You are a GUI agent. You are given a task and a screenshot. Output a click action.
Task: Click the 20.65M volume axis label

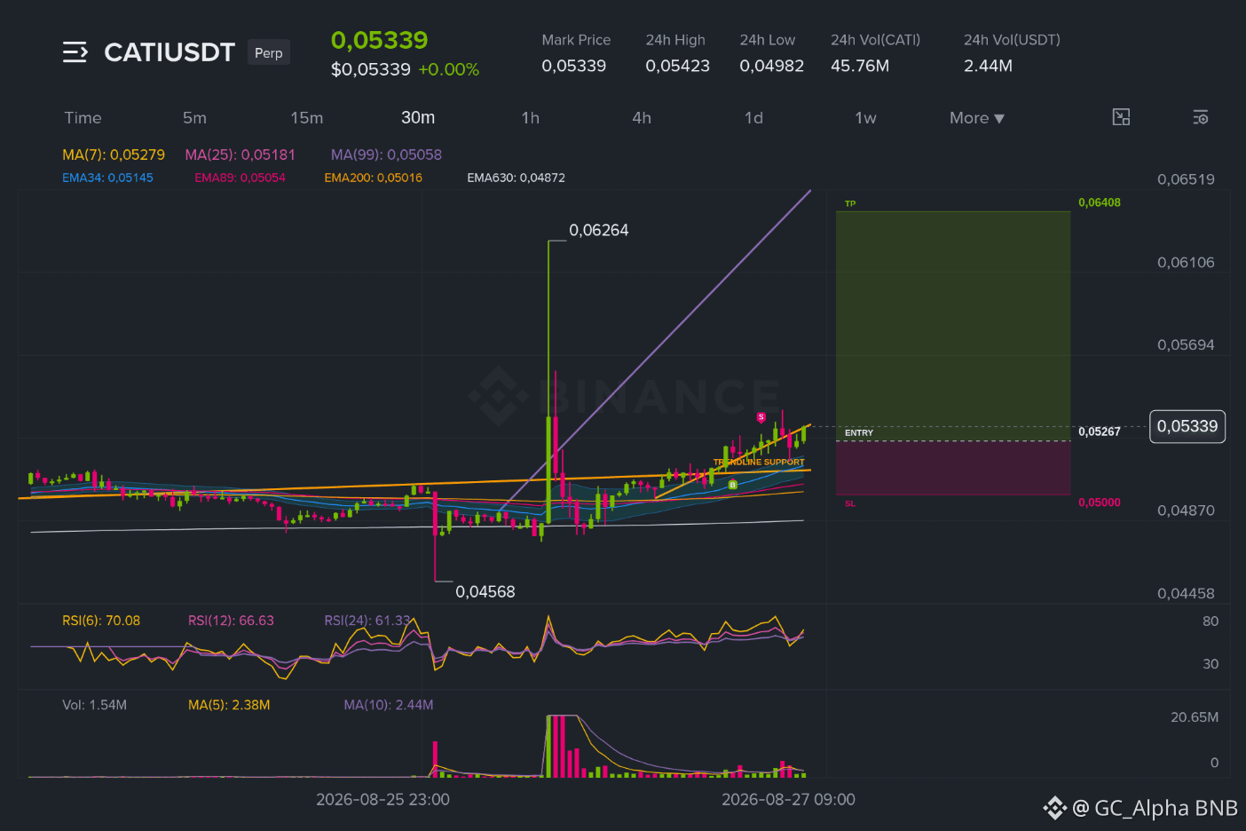click(x=1195, y=717)
